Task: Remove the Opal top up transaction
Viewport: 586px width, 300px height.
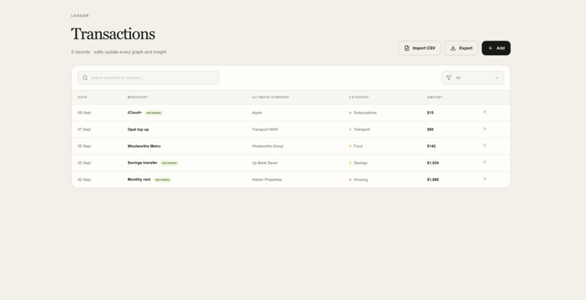Action: [484, 129]
